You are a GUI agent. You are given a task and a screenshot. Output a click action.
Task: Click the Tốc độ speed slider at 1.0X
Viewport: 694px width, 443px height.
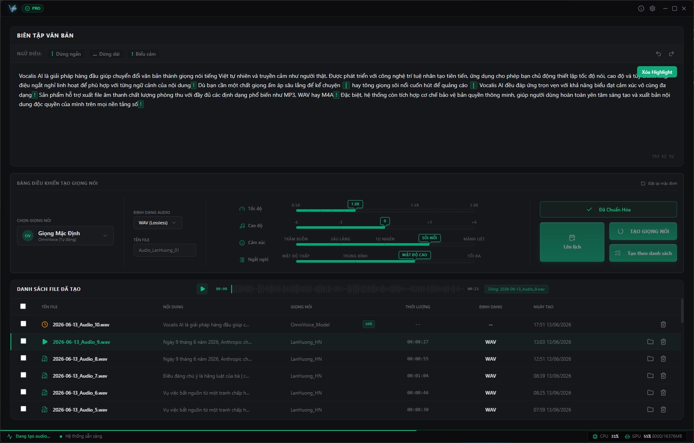coord(355,204)
